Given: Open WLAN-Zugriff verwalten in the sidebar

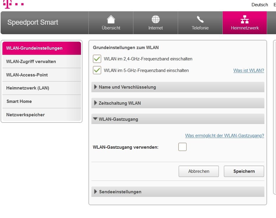Looking at the screenshot, I should click(42, 62).
